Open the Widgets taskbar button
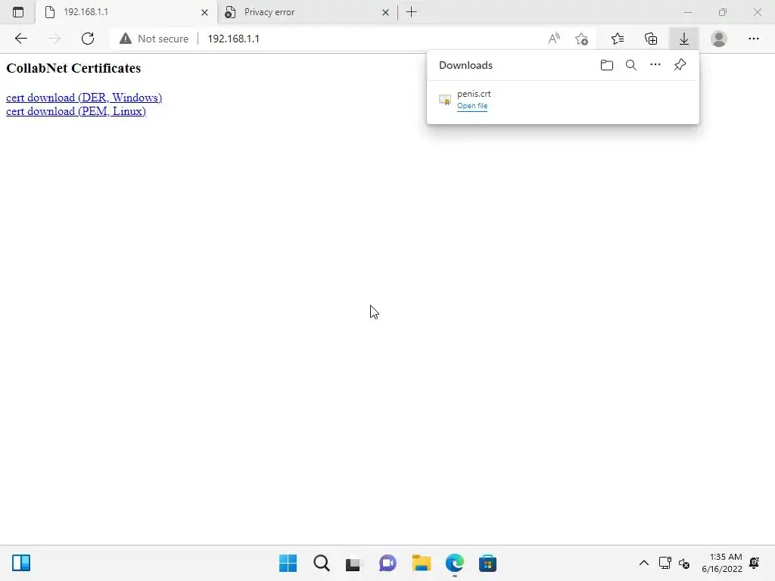775x581 pixels. (x=21, y=563)
